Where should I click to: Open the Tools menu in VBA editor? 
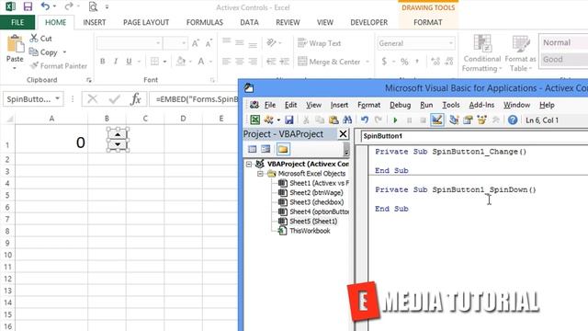tap(451, 105)
